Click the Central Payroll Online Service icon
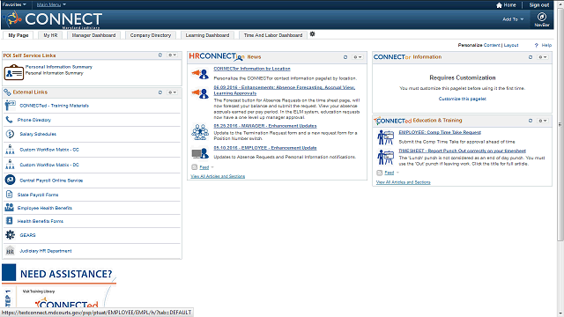The image size is (564, 317). click(x=10, y=180)
